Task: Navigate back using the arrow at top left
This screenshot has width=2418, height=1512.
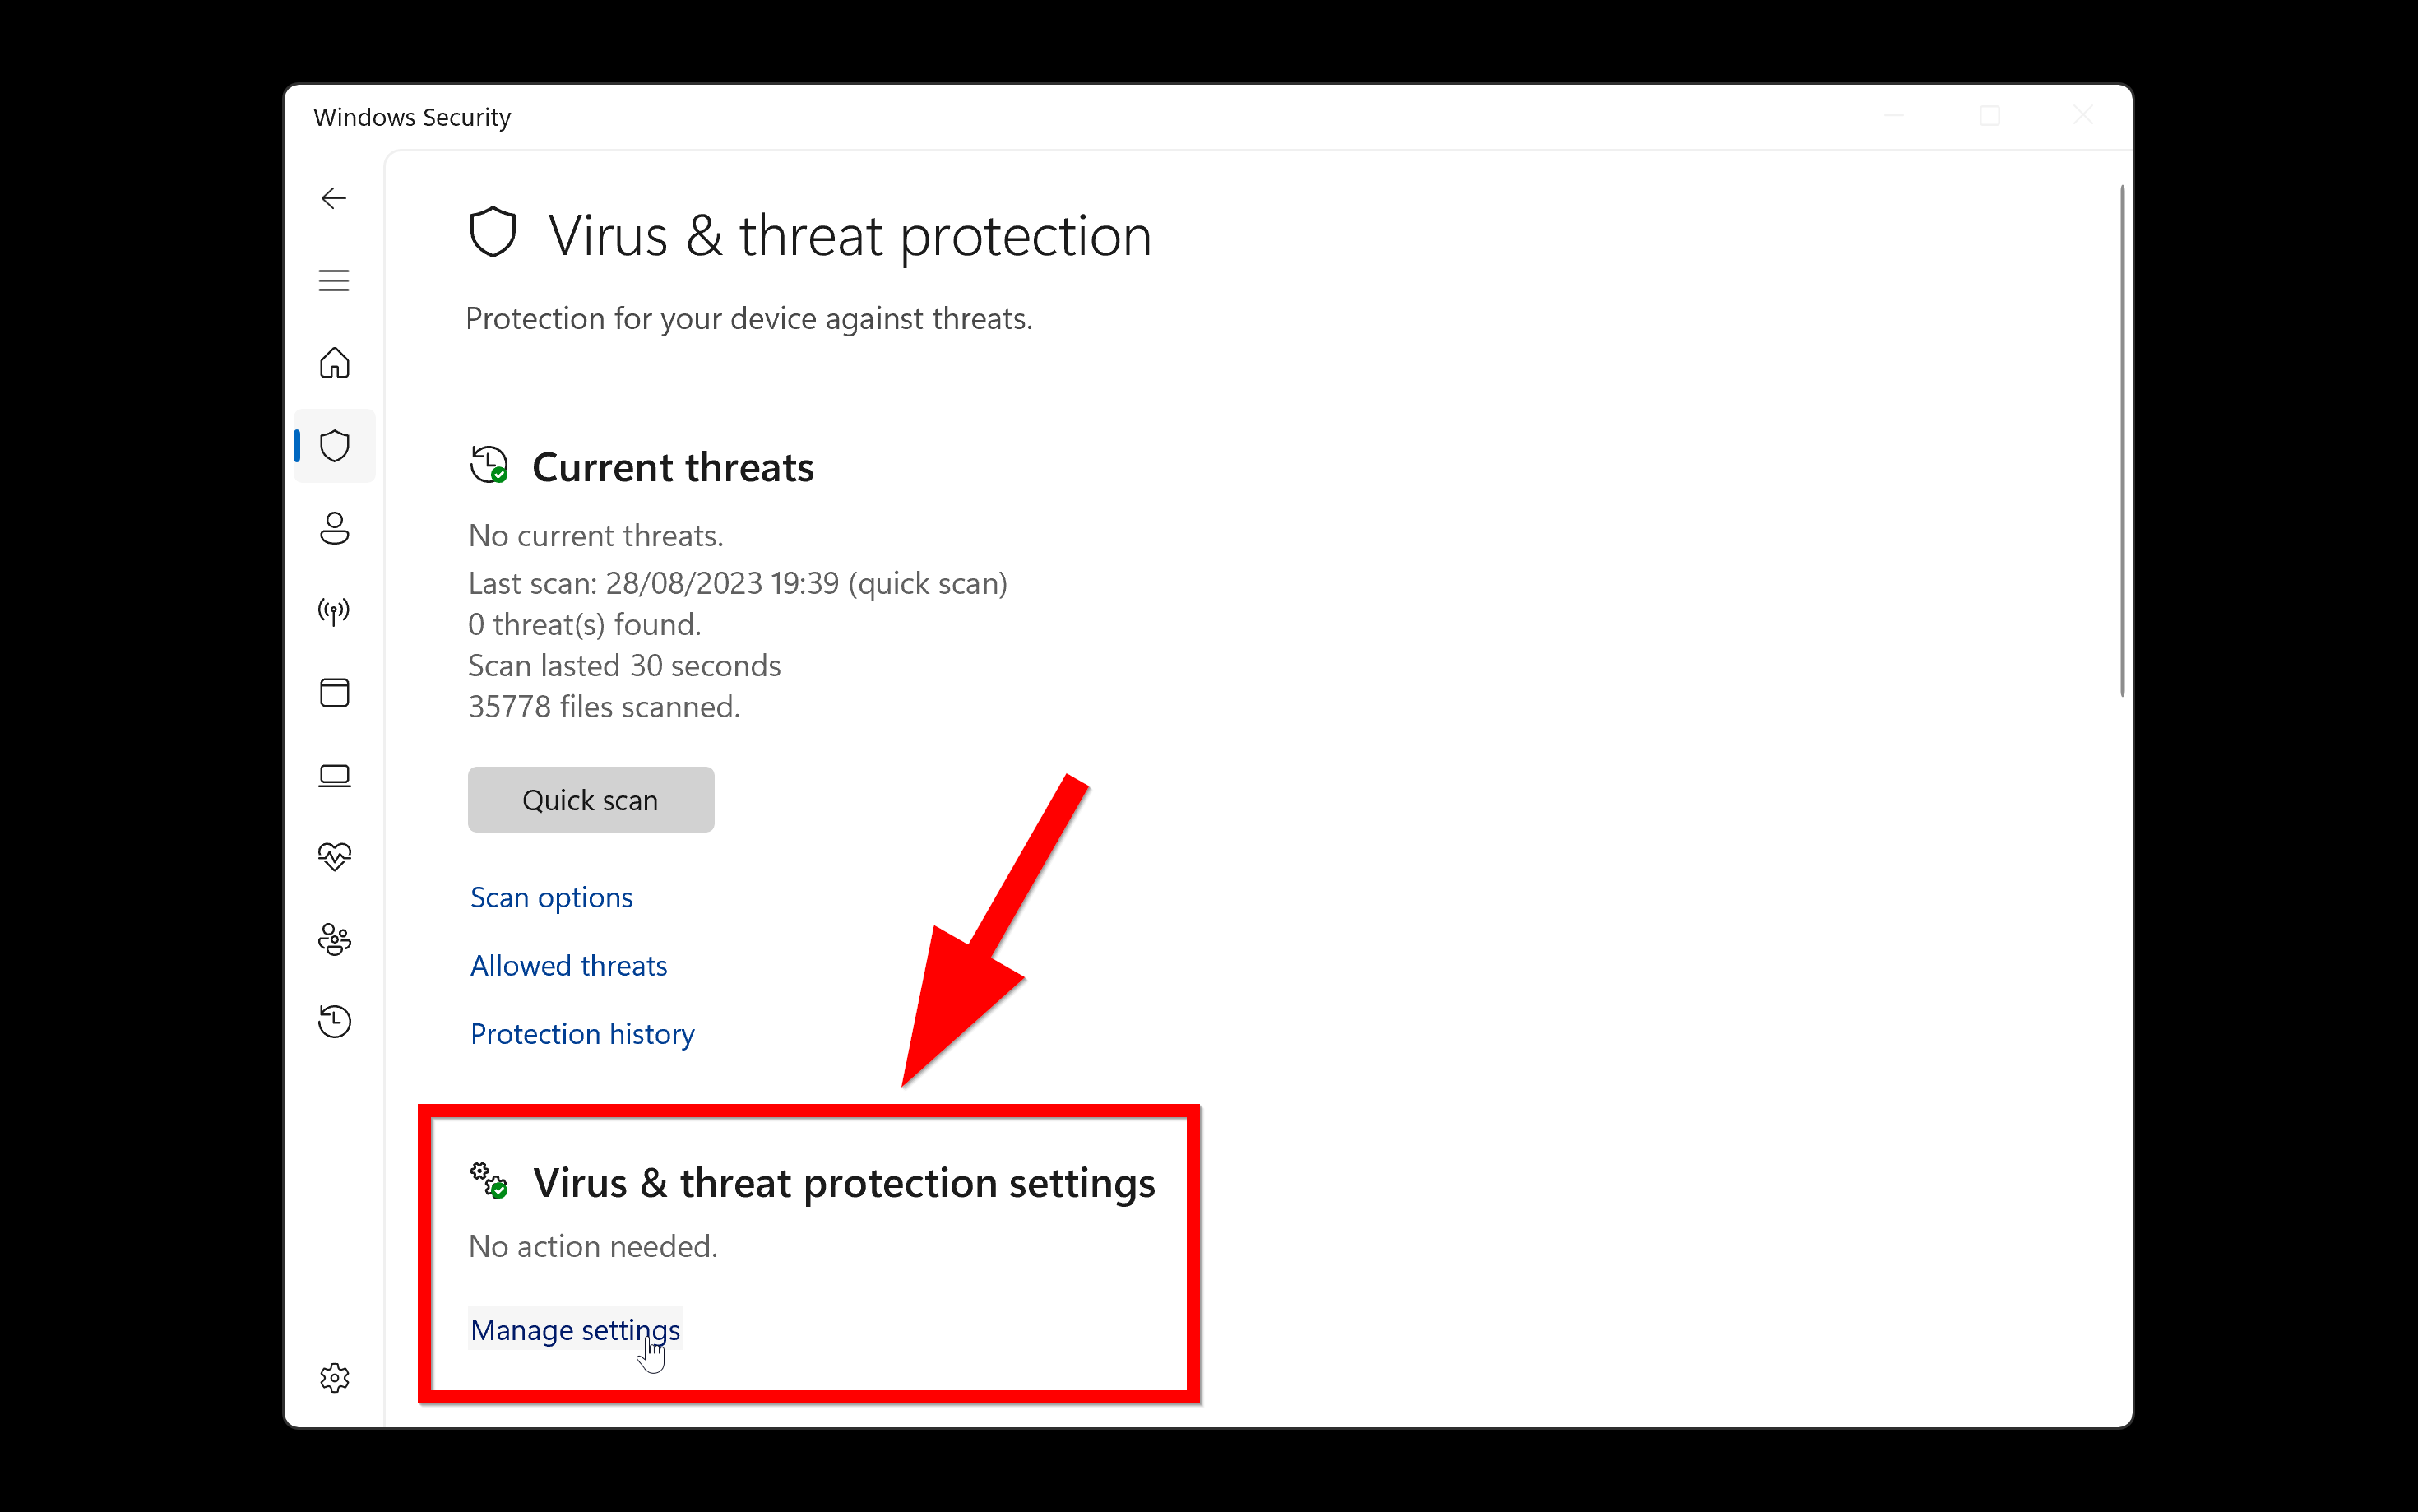Action: pos(333,198)
